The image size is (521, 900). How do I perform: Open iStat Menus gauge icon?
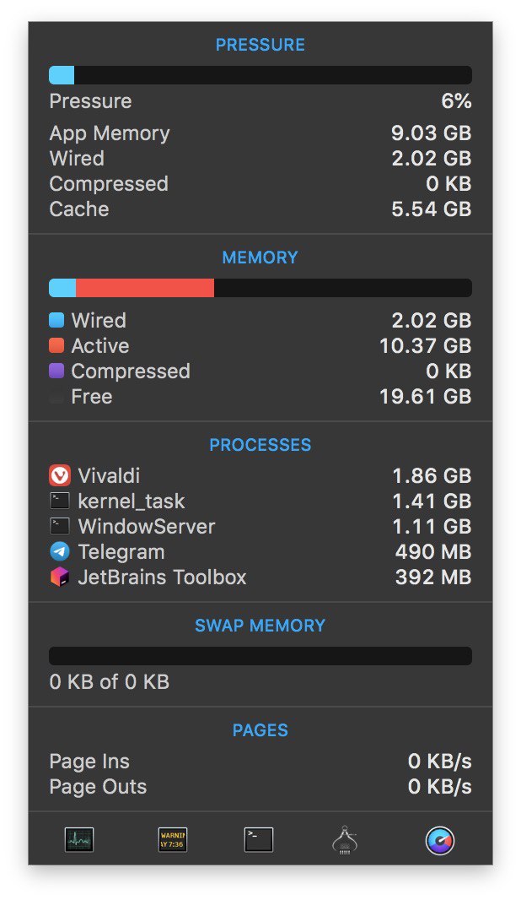tap(439, 840)
